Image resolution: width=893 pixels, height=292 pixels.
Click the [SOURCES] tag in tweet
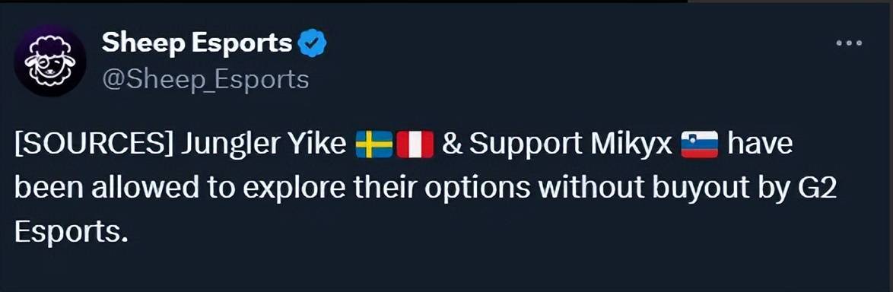point(94,145)
